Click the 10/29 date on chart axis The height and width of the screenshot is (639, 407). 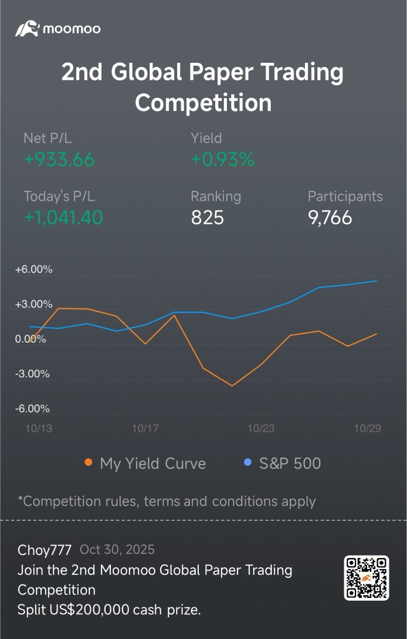tap(368, 429)
